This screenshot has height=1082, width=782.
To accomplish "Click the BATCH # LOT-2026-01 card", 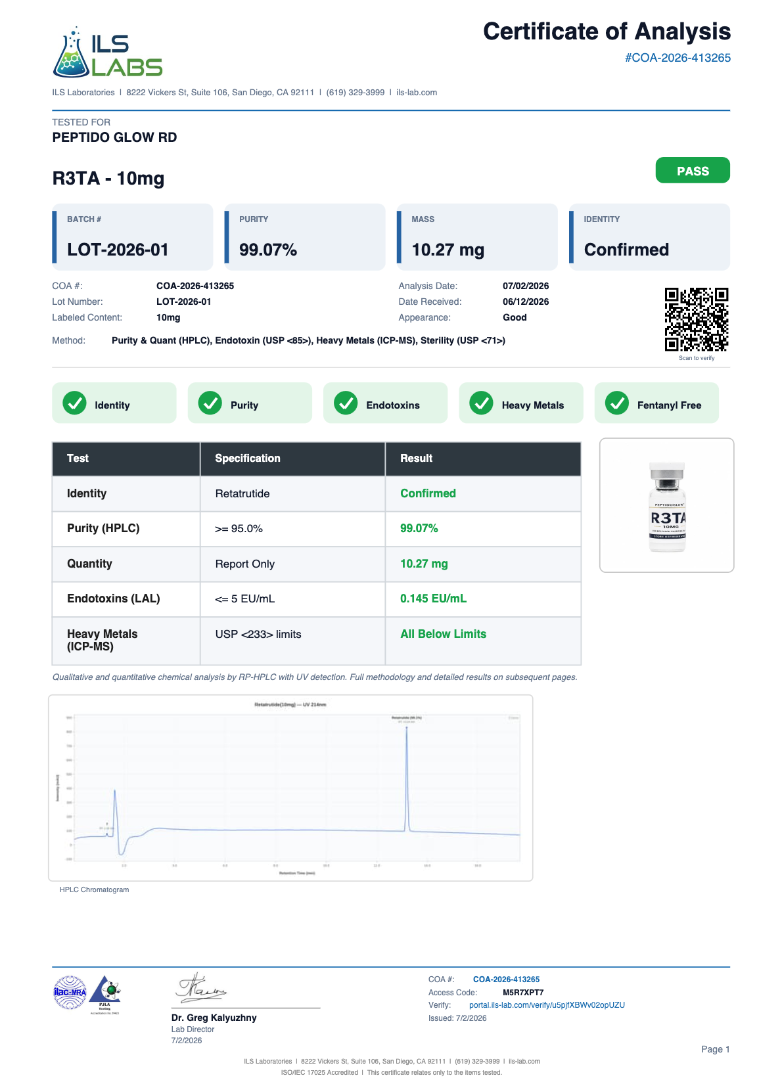I will 133,237.
